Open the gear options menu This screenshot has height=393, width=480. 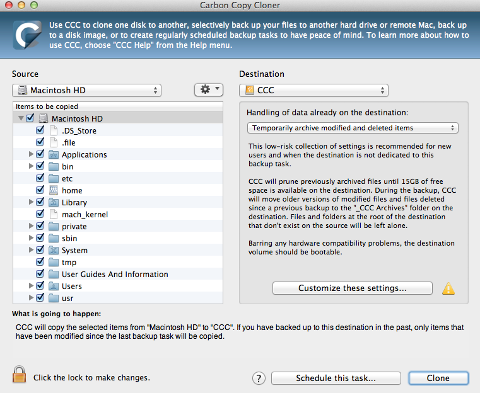click(x=209, y=90)
